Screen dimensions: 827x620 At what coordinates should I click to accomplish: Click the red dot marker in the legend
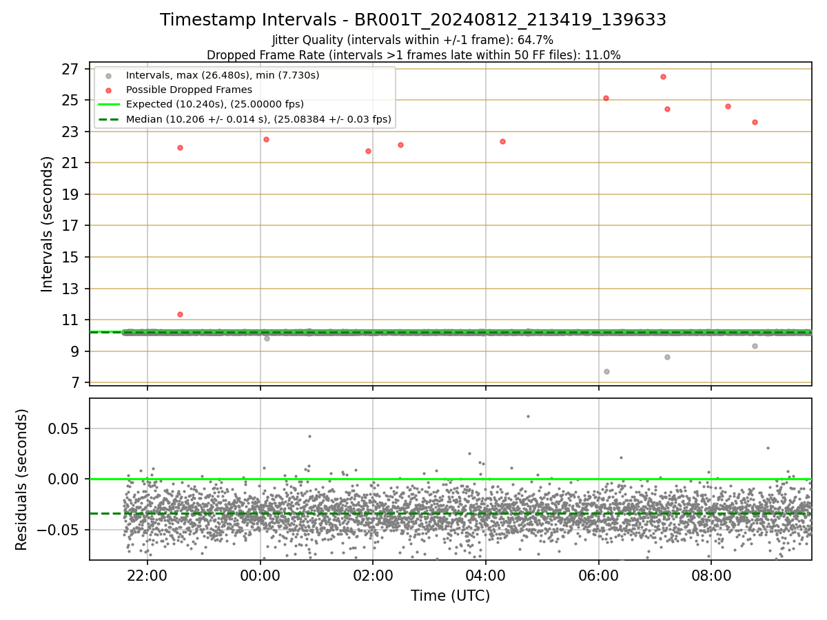coord(108,90)
